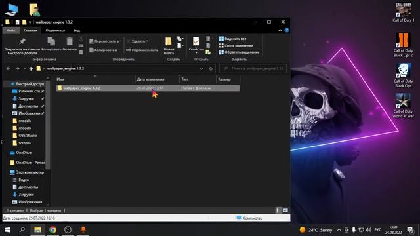Select the wallpaper_engine 1.3.2 folder row
The width and height of the screenshot is (420, 236).
(148, 88)
